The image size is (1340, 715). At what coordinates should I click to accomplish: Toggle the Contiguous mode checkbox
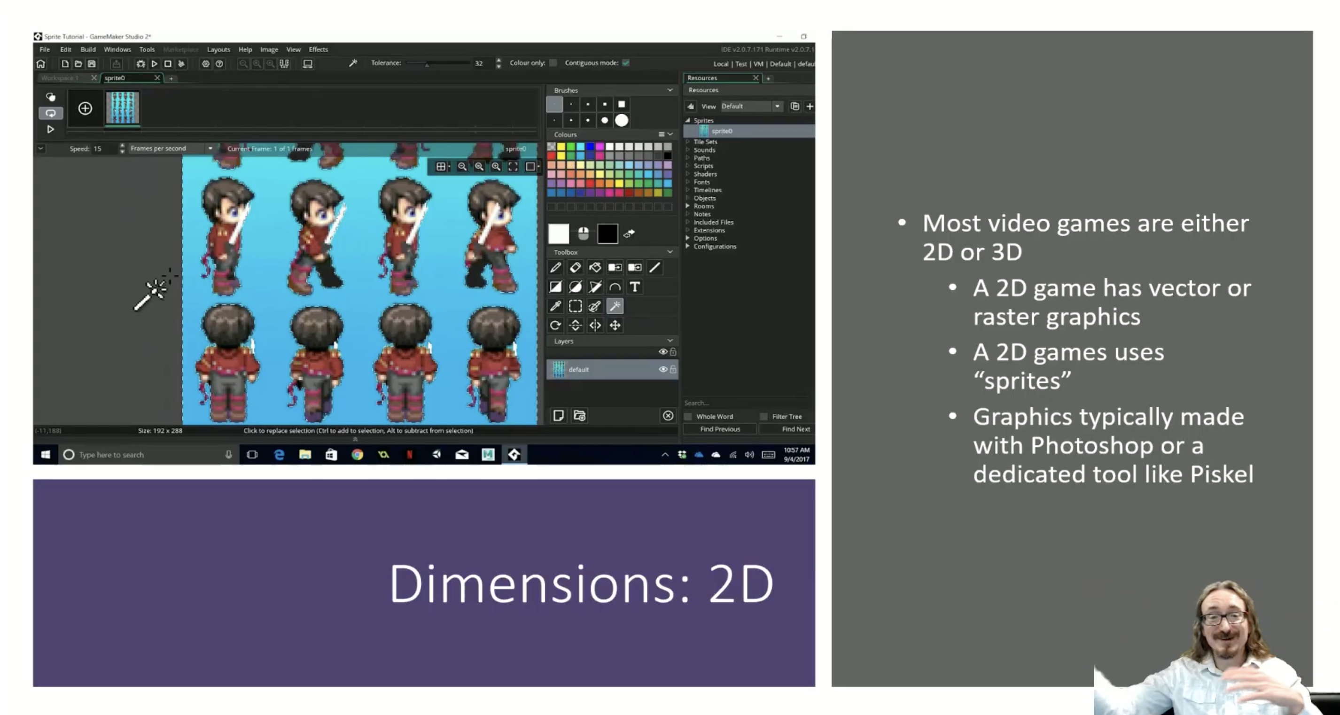626,63
